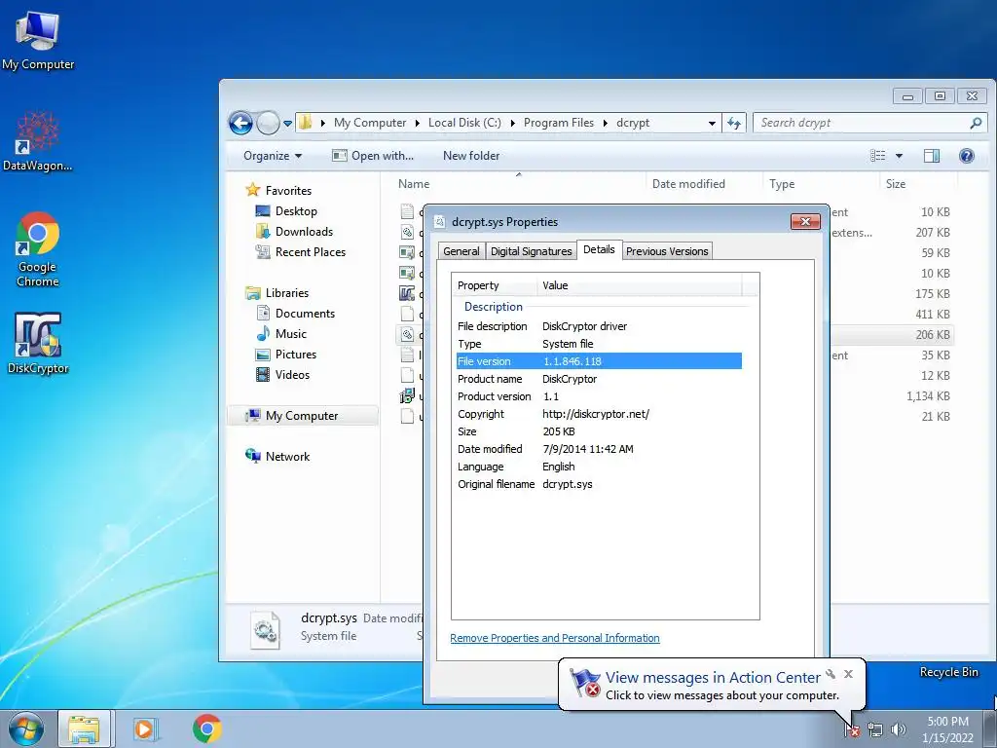Click the Explorer Forward arrow button
The height and width of the screenshot is (748, 997).
[x=268, y=123]
